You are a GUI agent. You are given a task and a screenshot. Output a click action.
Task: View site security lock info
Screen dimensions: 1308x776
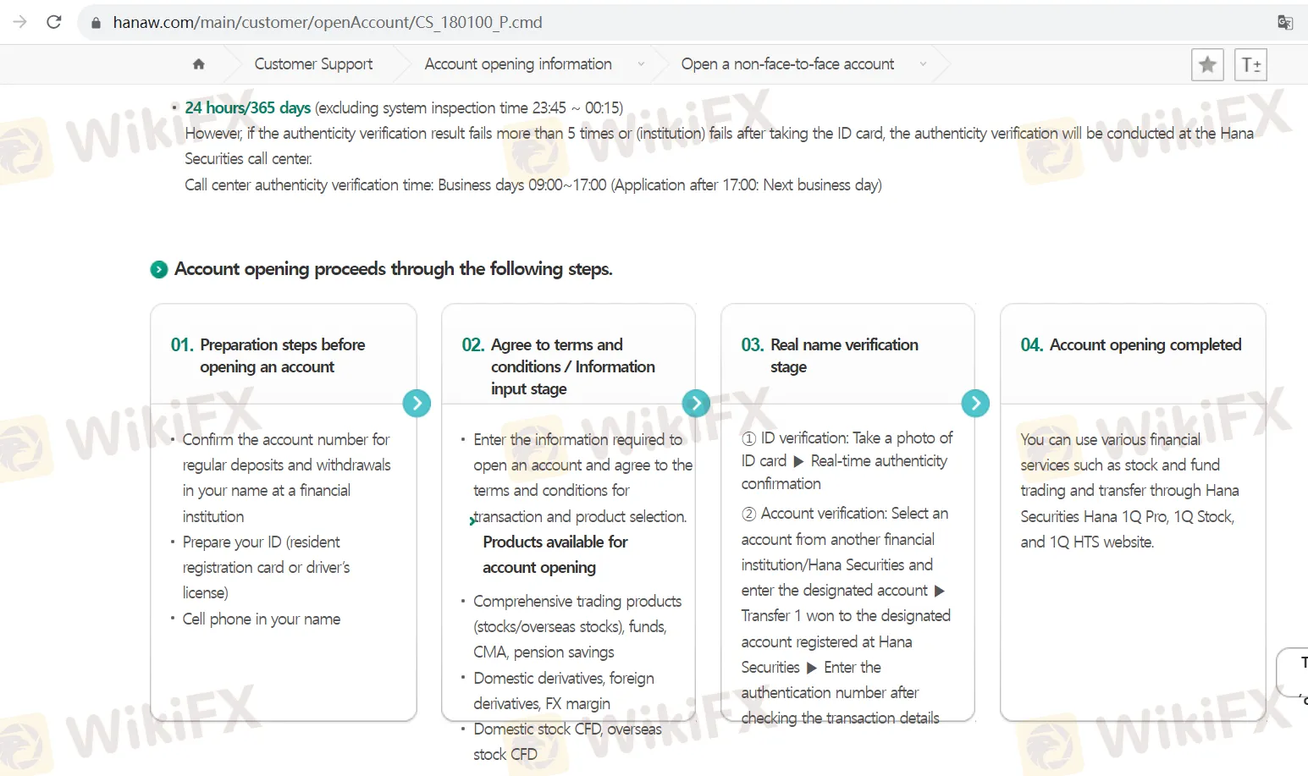(96, 23)
